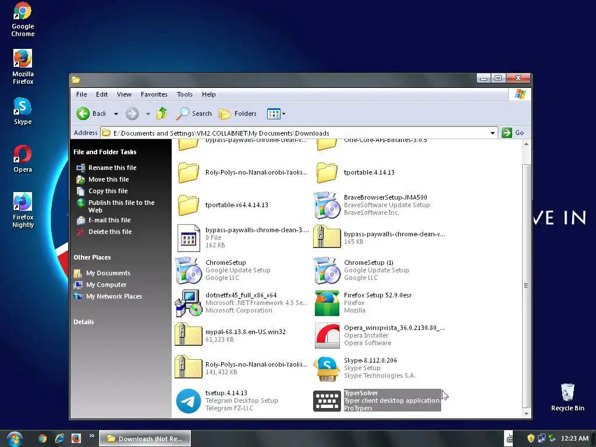Screen dimensions: 596x447
Task: Click the Forward arrow icon
Action: tap(132, 113)
